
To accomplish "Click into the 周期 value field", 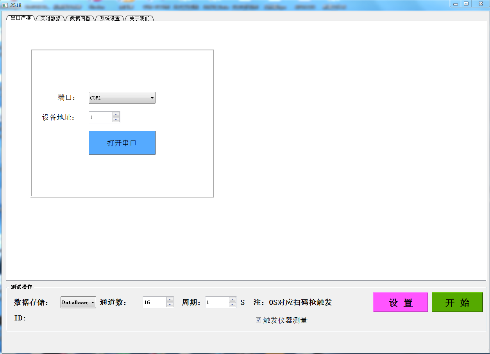I will (x=217, y=302).
